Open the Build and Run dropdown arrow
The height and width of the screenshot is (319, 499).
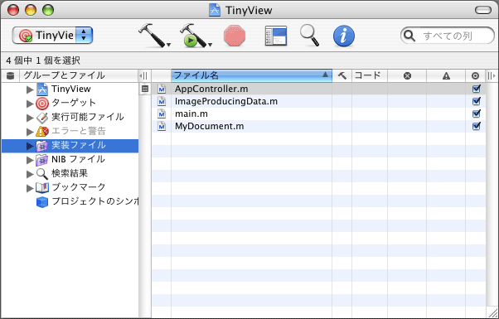tap(210, 45)
